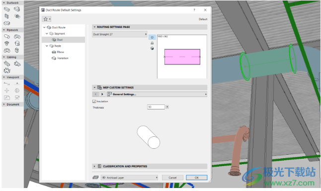Open the Duct Straight 27 dropdown

point(120,34)
